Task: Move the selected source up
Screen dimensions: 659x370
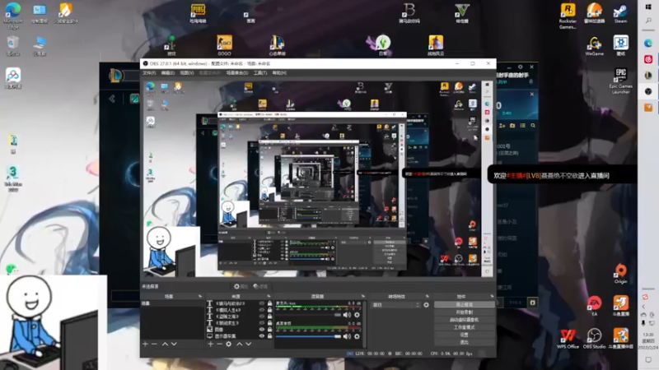Action: pos(239,344)
